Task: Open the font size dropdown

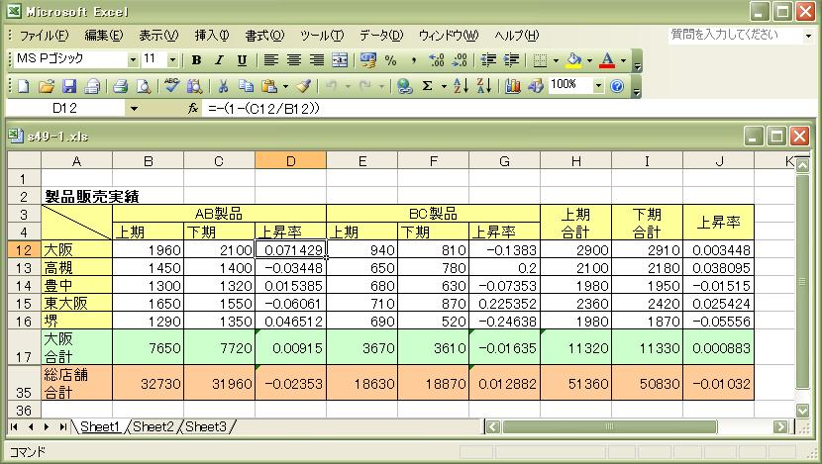Action: click(172, 60)
